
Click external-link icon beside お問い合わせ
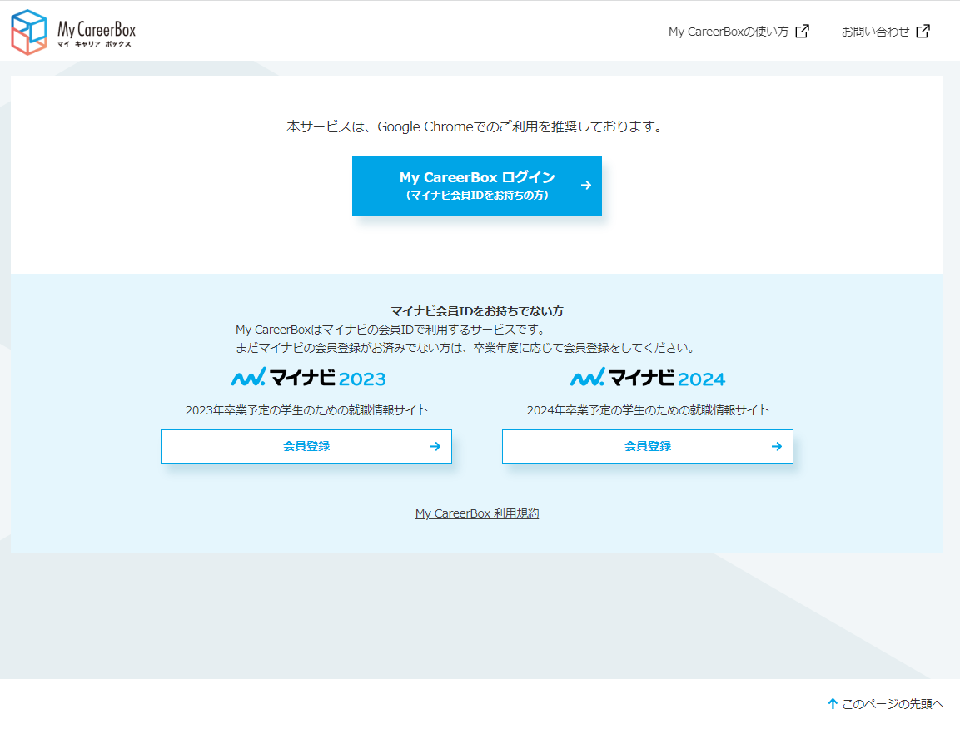[923, 32]
